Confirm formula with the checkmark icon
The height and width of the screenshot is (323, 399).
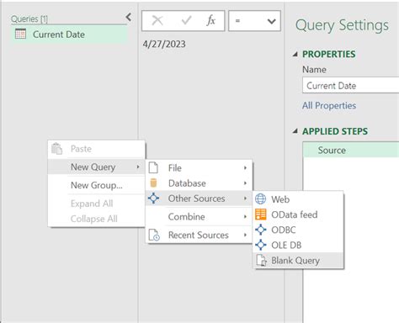(x=186, y=20)
